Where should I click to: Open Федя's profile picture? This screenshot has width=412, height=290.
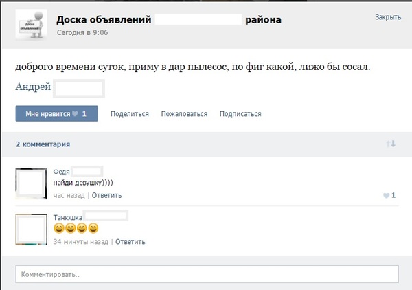pos(30,183)
